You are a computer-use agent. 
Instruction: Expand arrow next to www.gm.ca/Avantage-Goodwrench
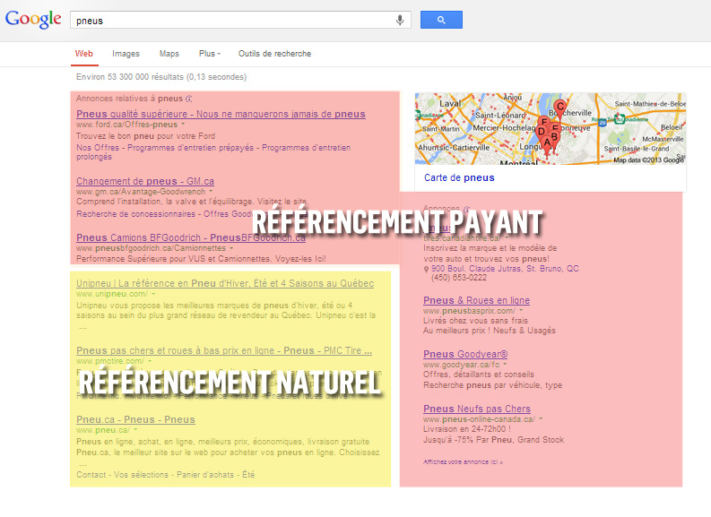(x=211, y=191)
